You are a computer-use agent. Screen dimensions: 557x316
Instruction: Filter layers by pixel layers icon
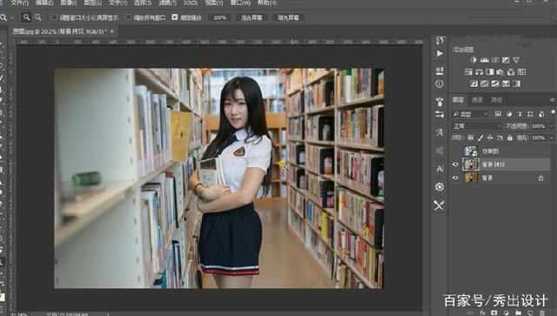click(x=498, y=114)
